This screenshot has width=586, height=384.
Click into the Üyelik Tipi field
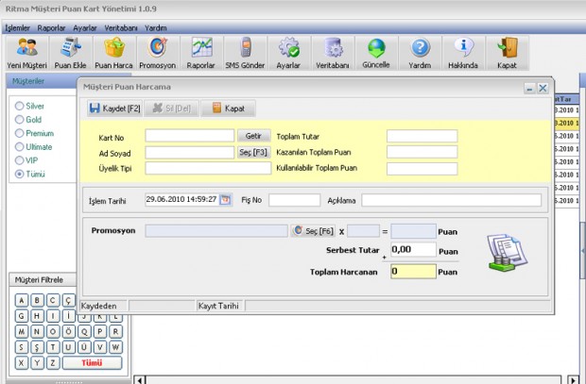click(x=208, y=168)
